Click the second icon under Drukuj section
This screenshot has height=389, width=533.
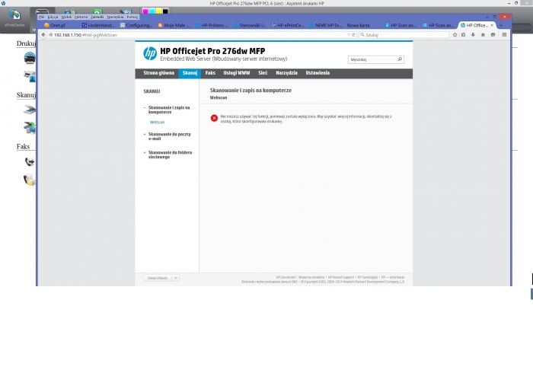click(x=30, y=76)
